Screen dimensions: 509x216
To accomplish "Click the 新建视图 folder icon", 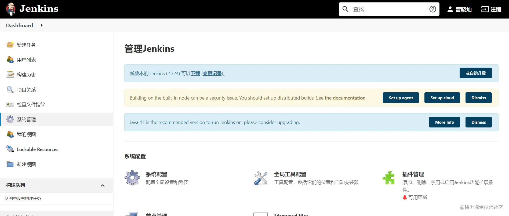I will point(10,164).
